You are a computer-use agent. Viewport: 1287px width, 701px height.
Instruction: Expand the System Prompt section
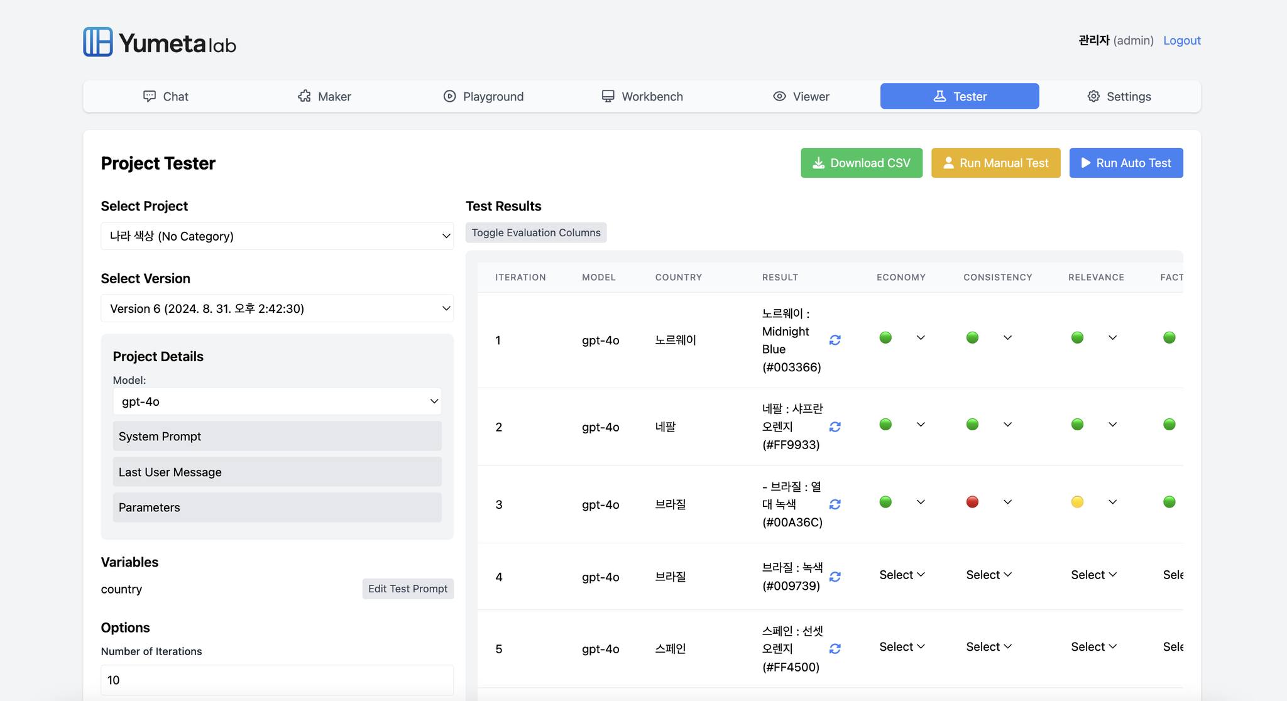tap(277, 436)
